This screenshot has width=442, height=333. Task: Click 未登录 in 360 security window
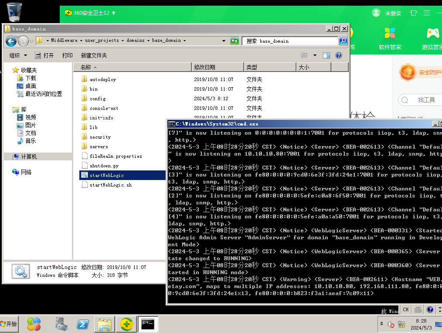click(393, 13)
